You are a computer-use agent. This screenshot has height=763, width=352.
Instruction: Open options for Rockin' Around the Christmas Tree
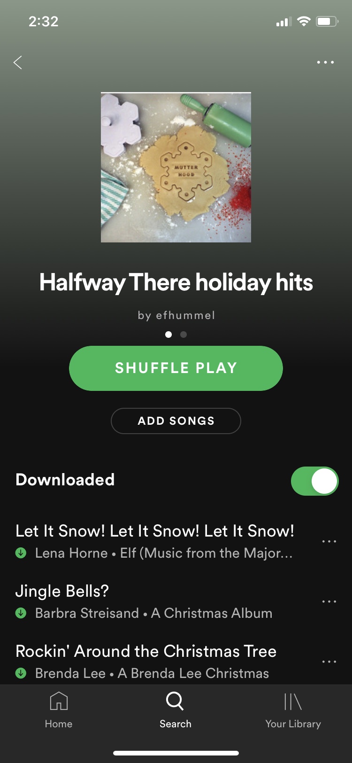[x=329, y=662]
